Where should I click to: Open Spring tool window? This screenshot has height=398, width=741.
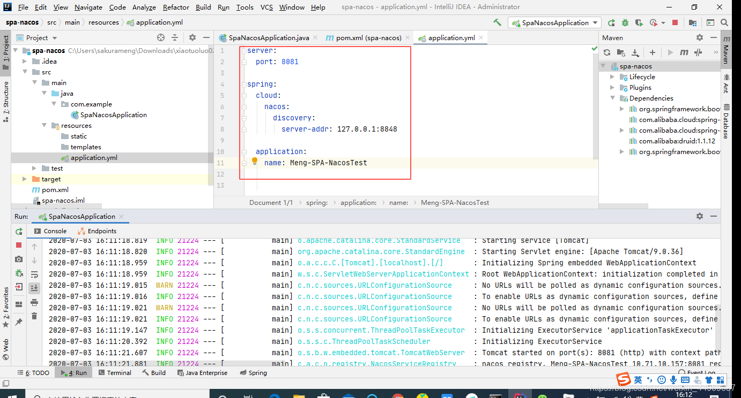pos(253,373)
